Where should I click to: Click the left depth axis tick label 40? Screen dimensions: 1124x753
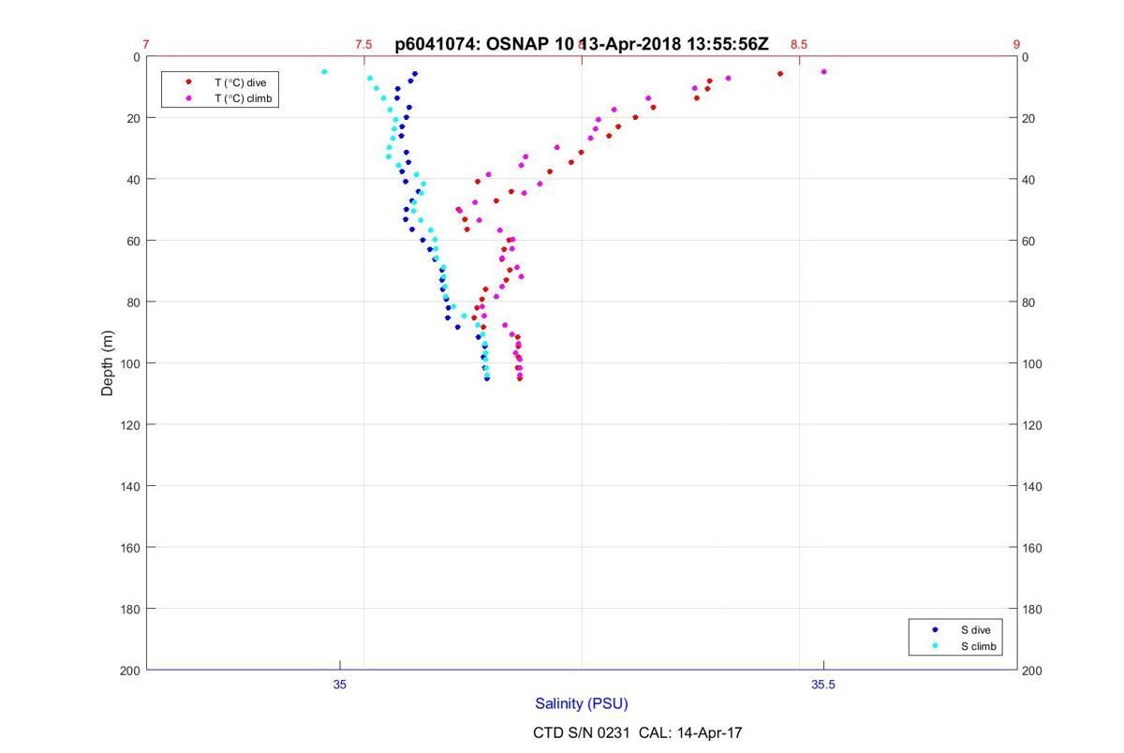pyautogui.click(x=134, y=180)
